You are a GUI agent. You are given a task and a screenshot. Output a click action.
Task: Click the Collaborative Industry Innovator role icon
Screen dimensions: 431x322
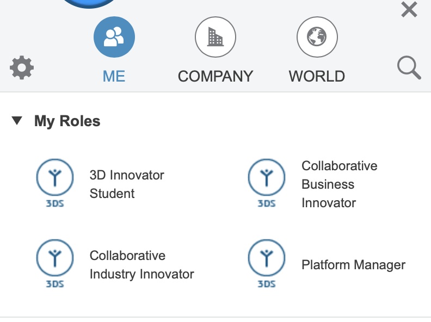pos(54,259)
